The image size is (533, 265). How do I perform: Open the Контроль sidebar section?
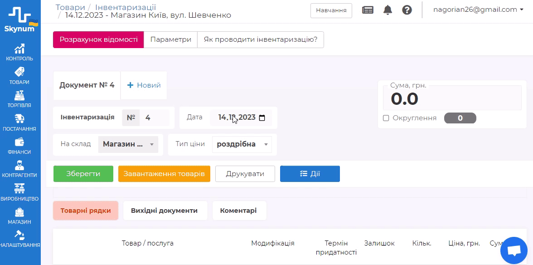tap(19, 52)
